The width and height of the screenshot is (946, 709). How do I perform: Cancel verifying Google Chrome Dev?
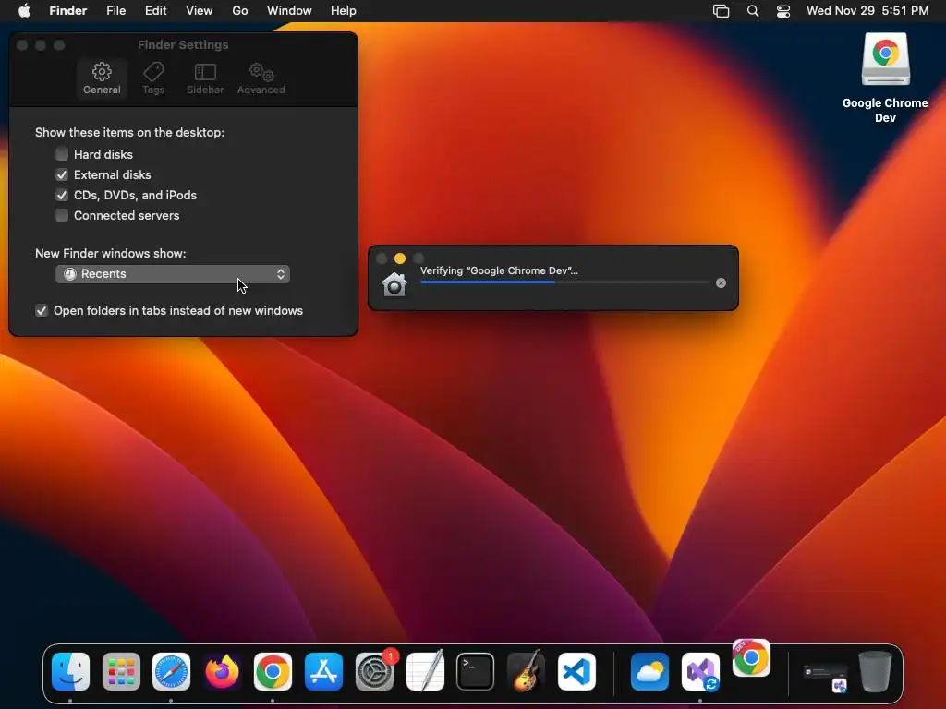tap(721, 282)
